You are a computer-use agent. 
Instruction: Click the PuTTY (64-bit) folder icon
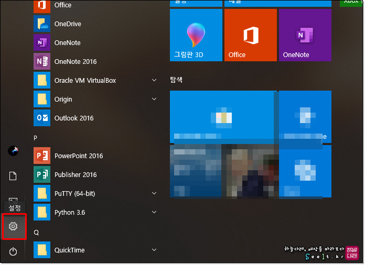tap(42, 193)
